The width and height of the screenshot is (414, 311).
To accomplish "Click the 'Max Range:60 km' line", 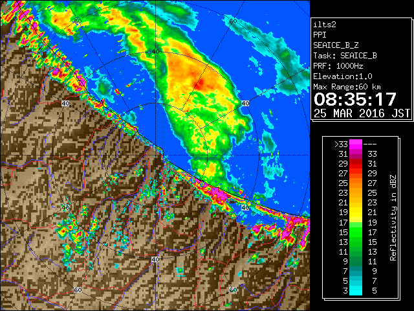I will click(347, 87).
